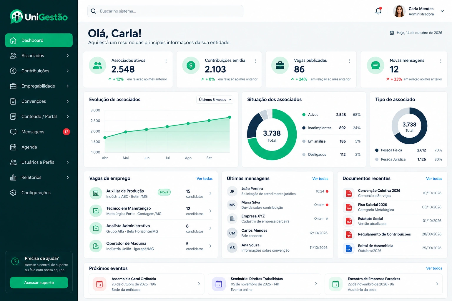Open options menu on Novas mensagens card
The height and width of the screenshot is (301, 452).
click(441, 61)
